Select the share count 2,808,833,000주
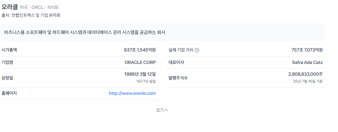 pyautogui.click(x=306, y=74)
